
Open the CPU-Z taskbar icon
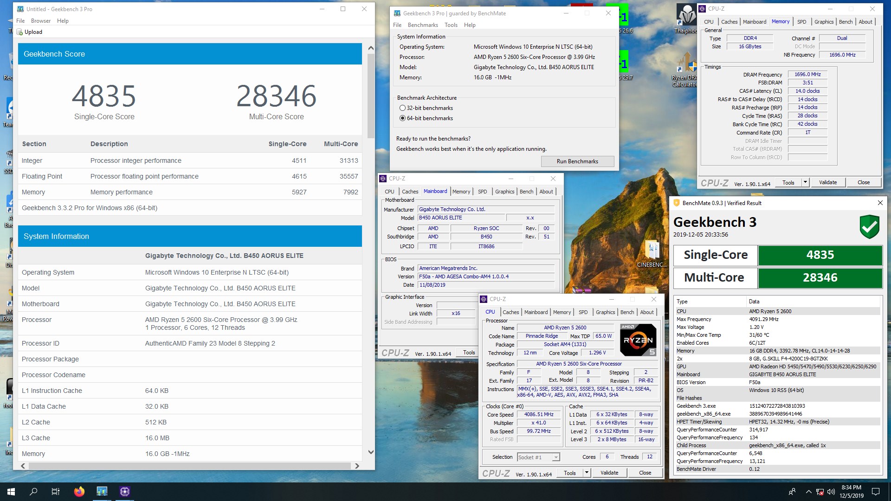point(124,492)
